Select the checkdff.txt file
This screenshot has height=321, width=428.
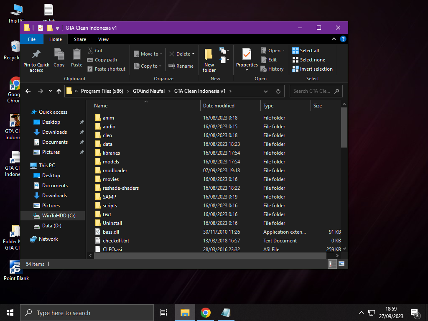tap(116, 240)
